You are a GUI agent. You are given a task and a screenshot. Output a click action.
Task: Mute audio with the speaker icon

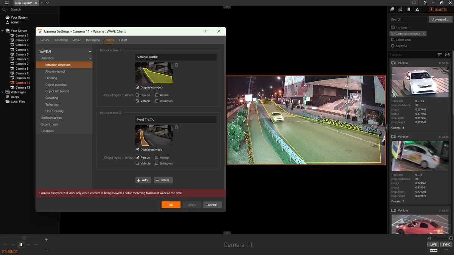[429, 238]
